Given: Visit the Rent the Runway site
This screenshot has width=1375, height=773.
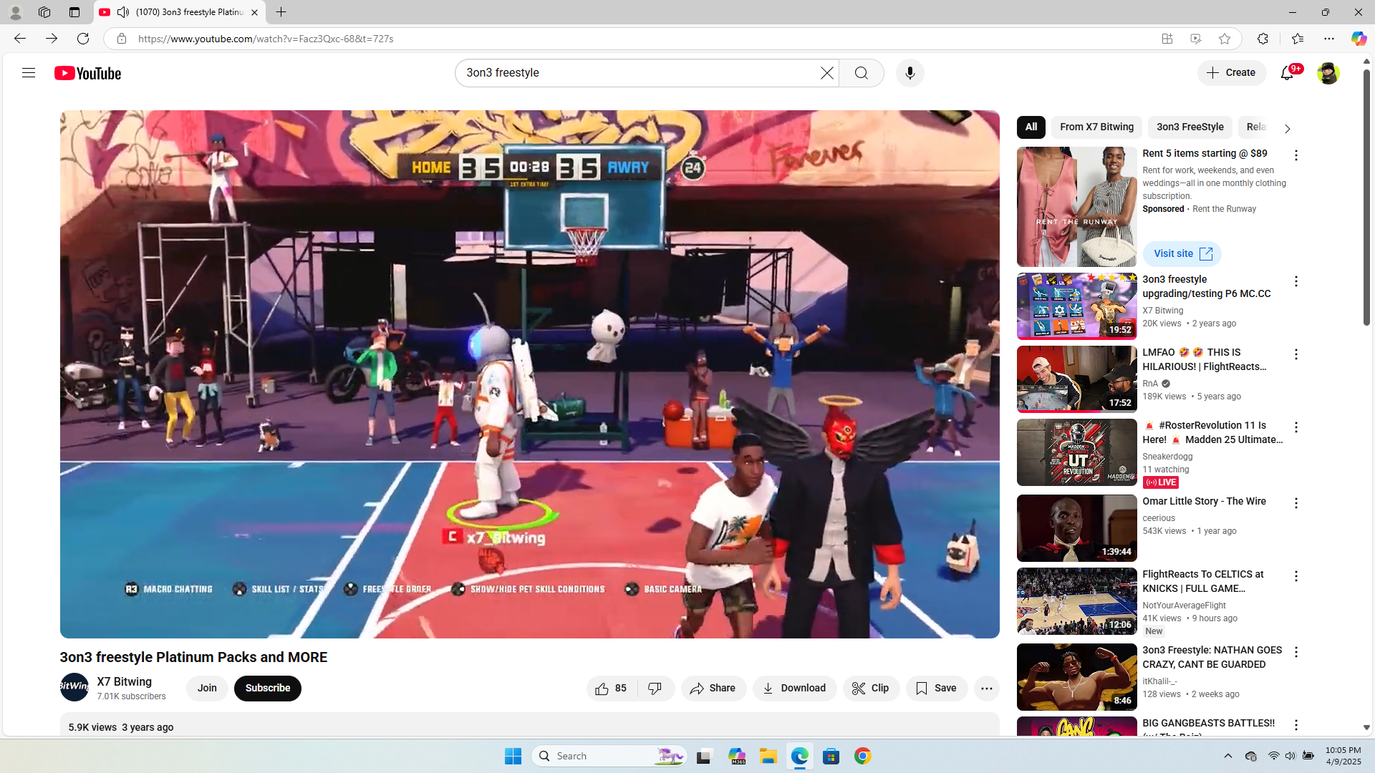Looking at the screenshot, I should click(x=1182, y=254).
